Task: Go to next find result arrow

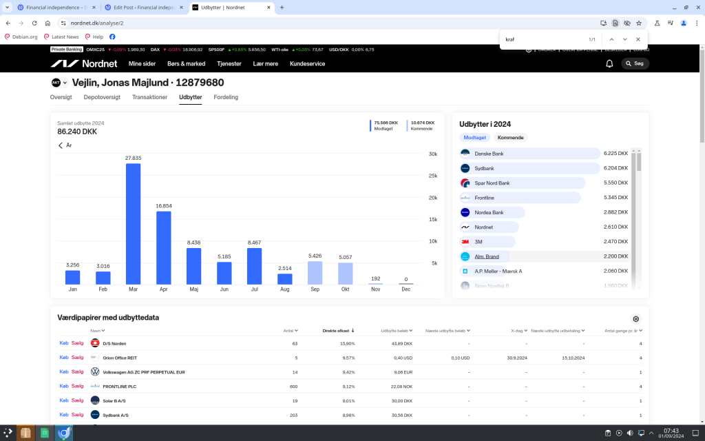Action: click(625, 39)
